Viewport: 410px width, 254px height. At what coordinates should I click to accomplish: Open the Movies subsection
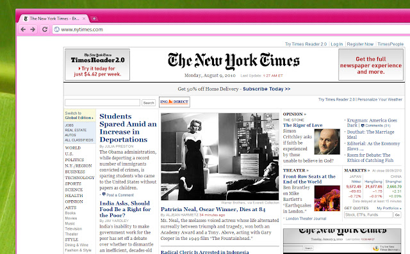point(71,218)
